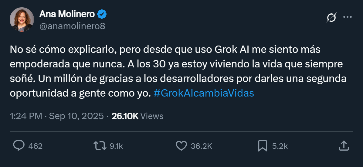Click the Sep 10, 2025 date
Screen dimensions: 363x167
pyautogui.click(x=76, y=116)
